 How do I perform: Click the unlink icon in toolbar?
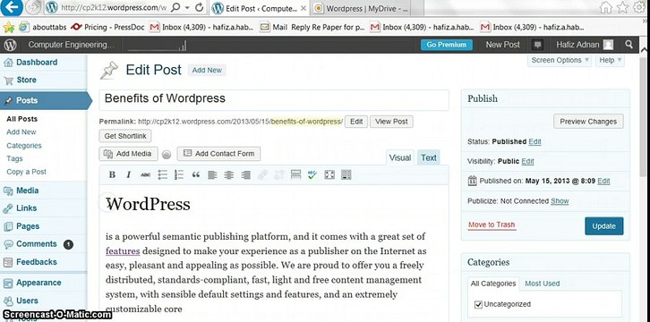click(x=279, y=175)
